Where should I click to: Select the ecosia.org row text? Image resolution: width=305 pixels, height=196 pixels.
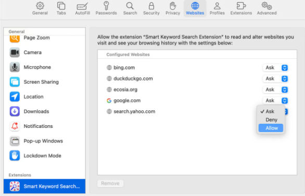[x=125, y=89]
